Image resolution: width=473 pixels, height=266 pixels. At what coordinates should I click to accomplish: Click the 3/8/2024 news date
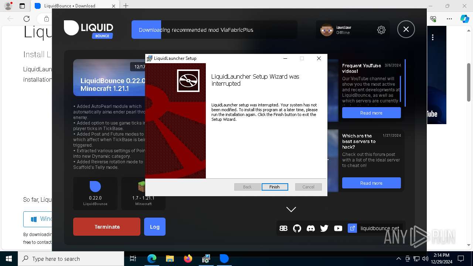(x=393, y=65)
